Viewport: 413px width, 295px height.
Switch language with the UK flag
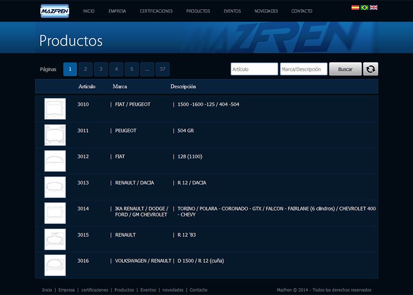373,8
